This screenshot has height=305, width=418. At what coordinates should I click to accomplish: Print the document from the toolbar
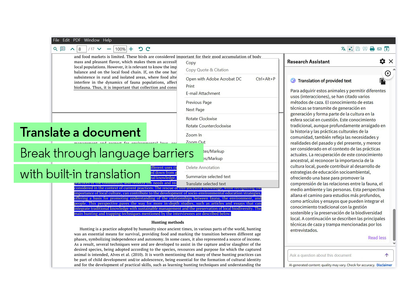point(372,49)
